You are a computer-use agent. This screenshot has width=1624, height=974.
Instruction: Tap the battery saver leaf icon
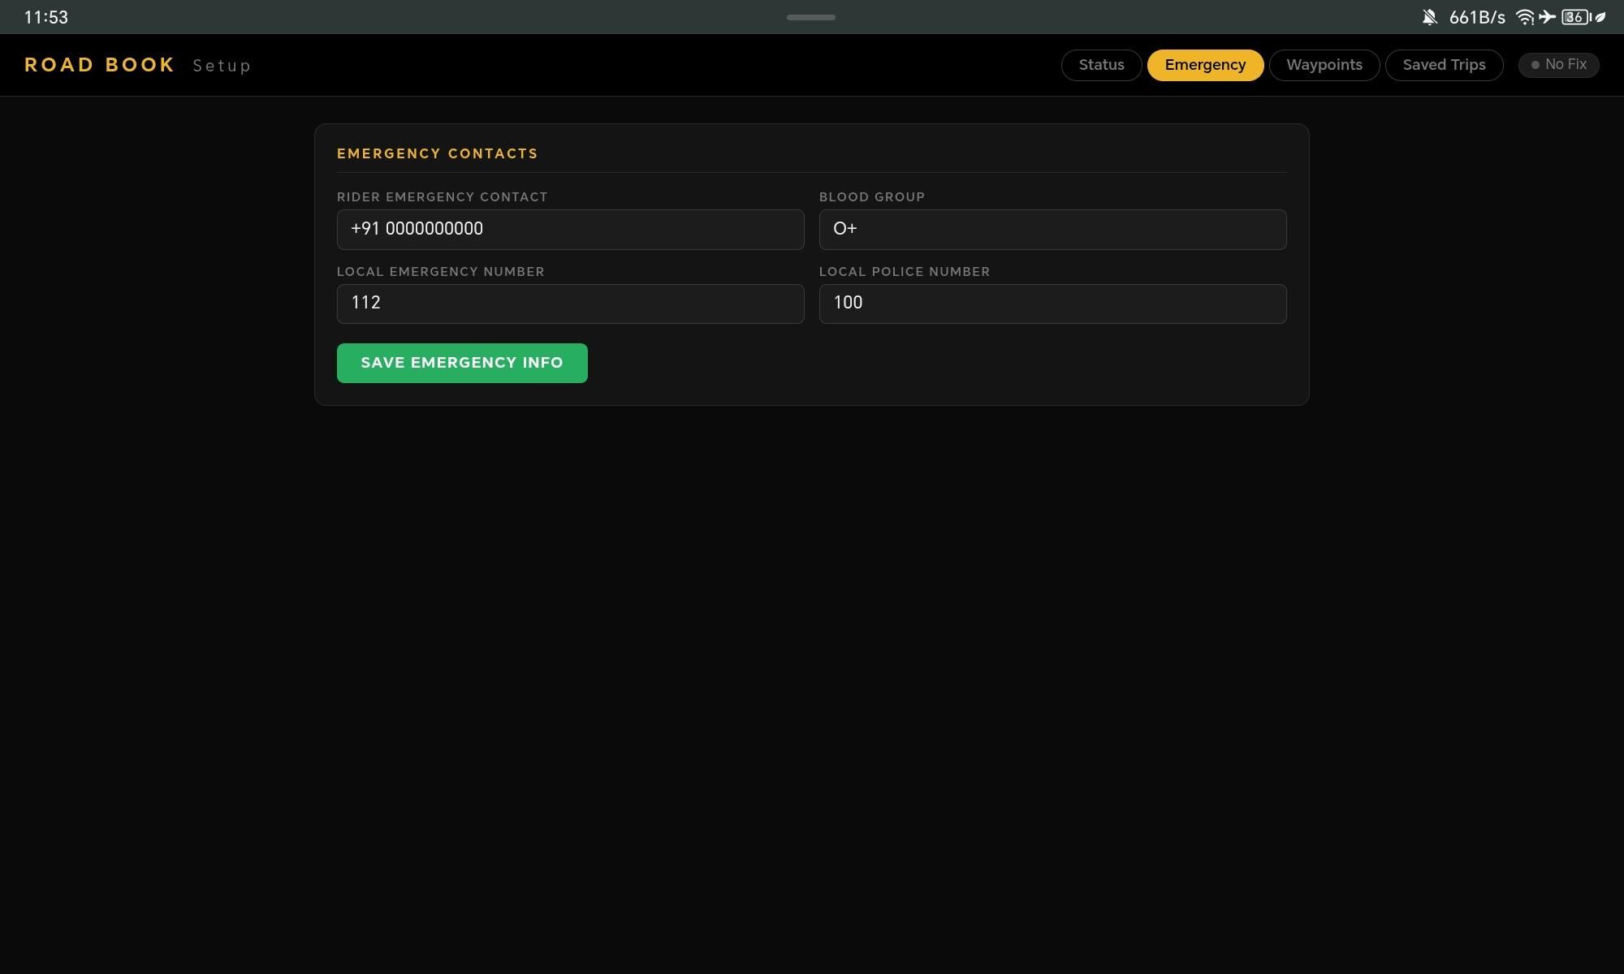(1600, 17)
